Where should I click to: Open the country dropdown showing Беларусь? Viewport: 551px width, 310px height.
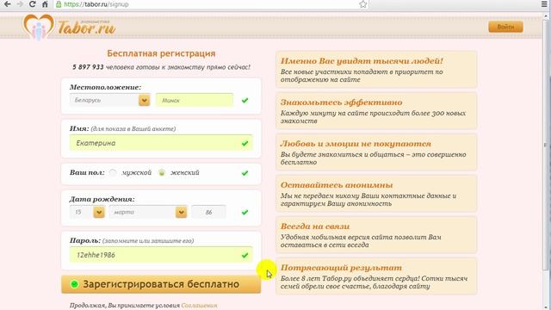(x=109, y=100)
